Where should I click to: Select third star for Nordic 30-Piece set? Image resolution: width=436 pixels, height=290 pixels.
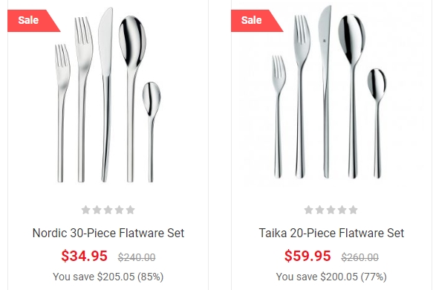[x=108, y=210]
